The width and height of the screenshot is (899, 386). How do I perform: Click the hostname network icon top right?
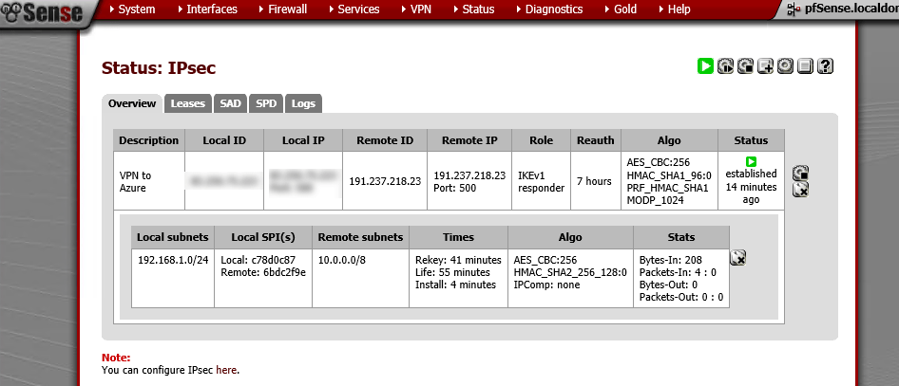(794, 9)
